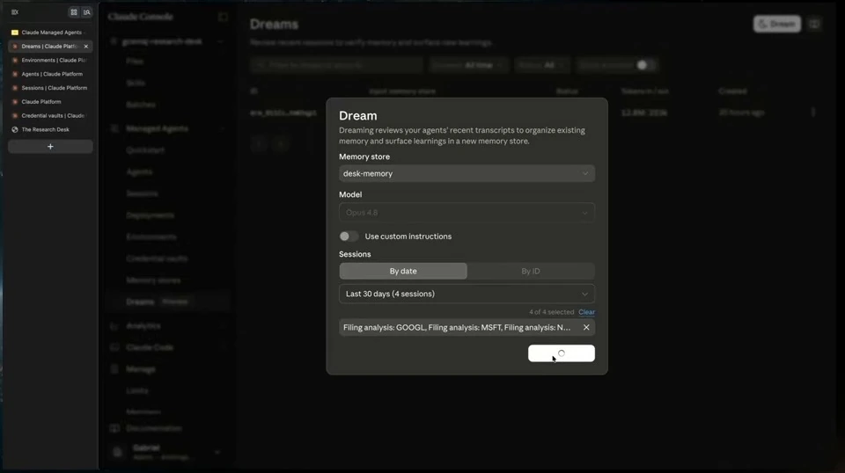The width and height of the screenshot is (845, 473).
Task: Select the By ID sessions option
Action: (530, 271)
